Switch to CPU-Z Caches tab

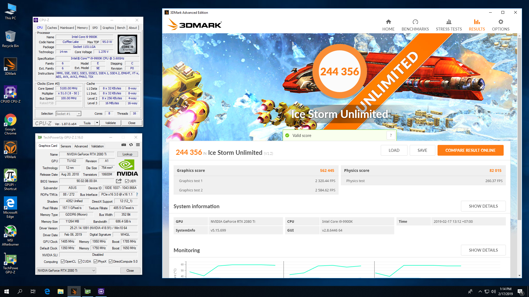click(52, 28)
